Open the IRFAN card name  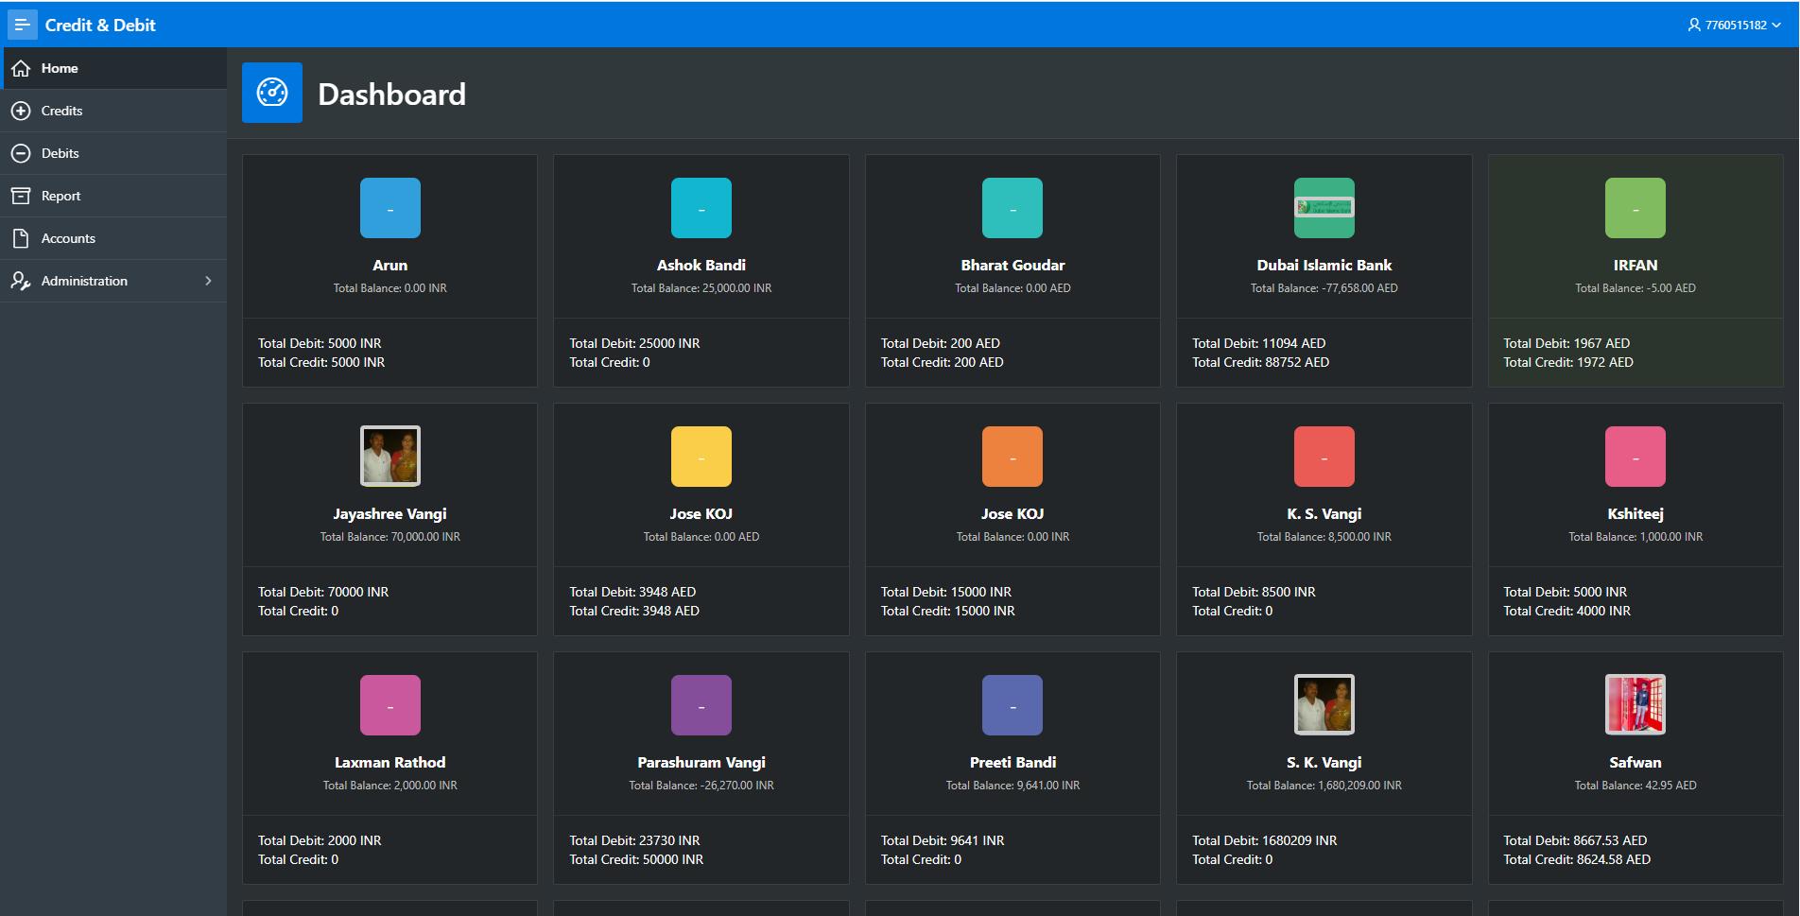(1636, 265)
